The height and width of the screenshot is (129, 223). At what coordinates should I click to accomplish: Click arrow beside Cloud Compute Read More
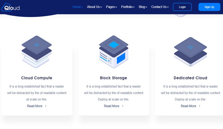(46, 106)
